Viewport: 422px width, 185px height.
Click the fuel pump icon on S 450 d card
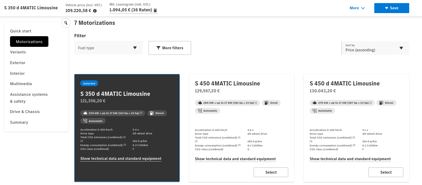pyautogui.click(x=381, y=103)
